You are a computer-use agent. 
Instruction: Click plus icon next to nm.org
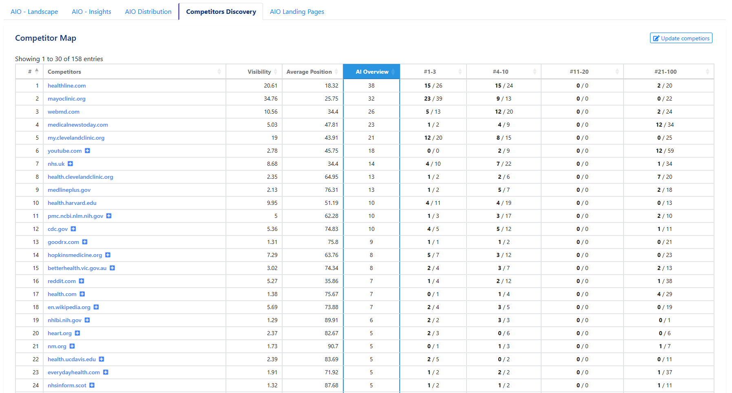[x=72, y=346]
